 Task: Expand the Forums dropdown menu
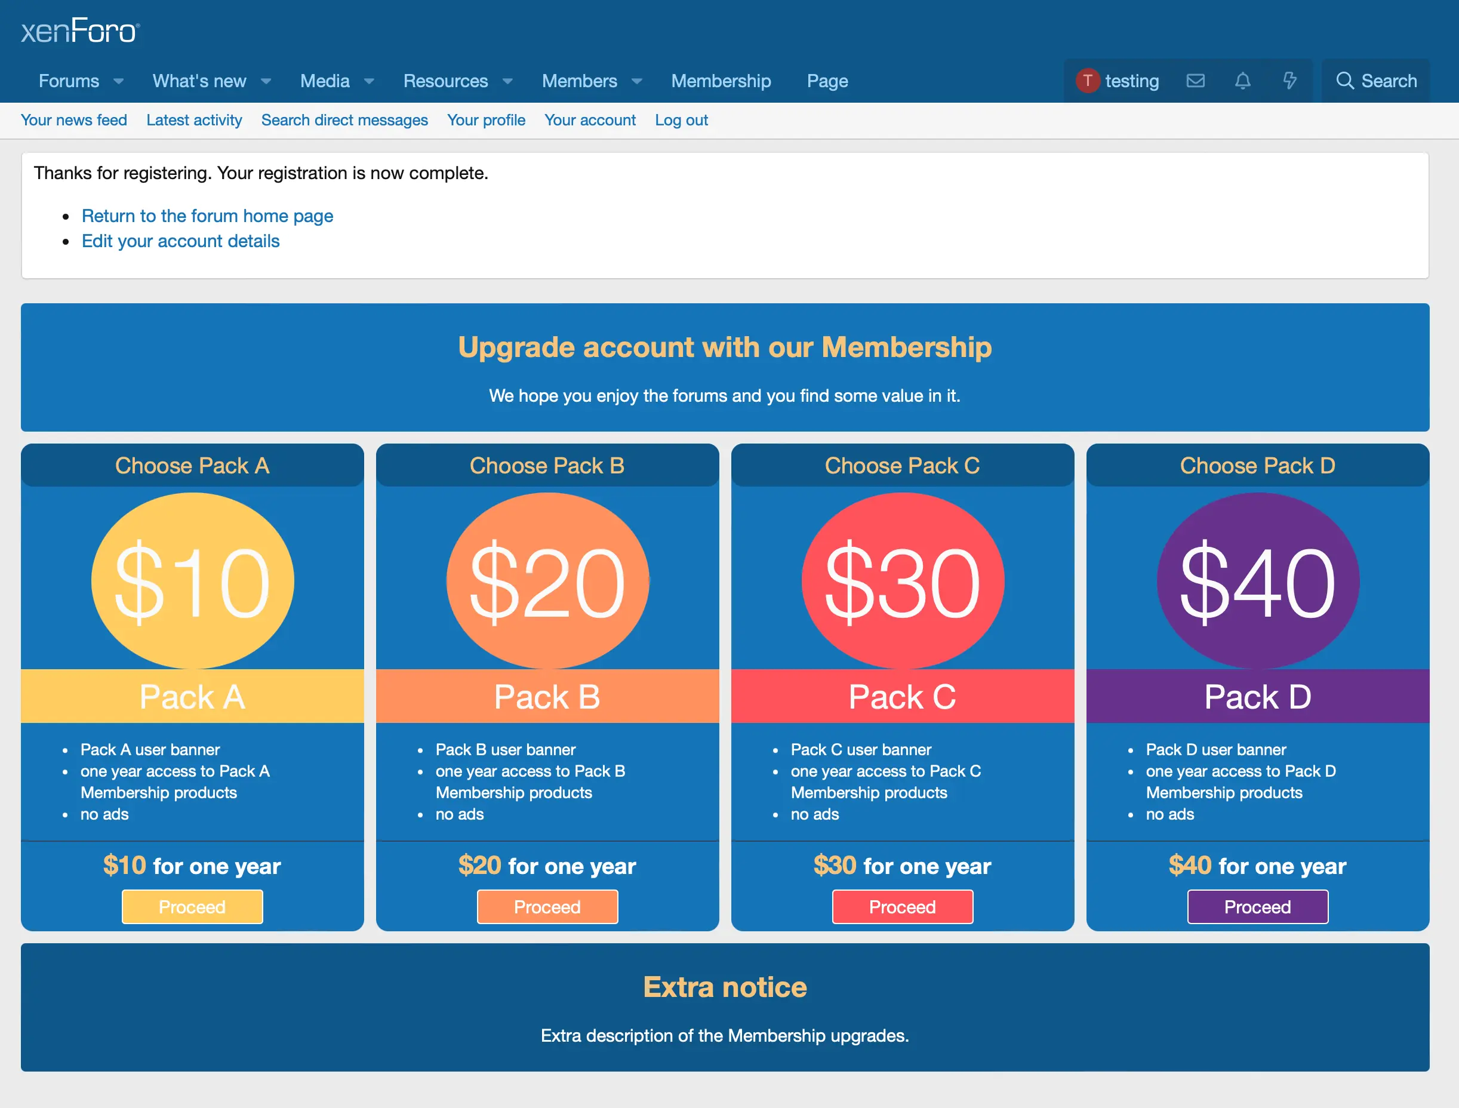point(119,81)
